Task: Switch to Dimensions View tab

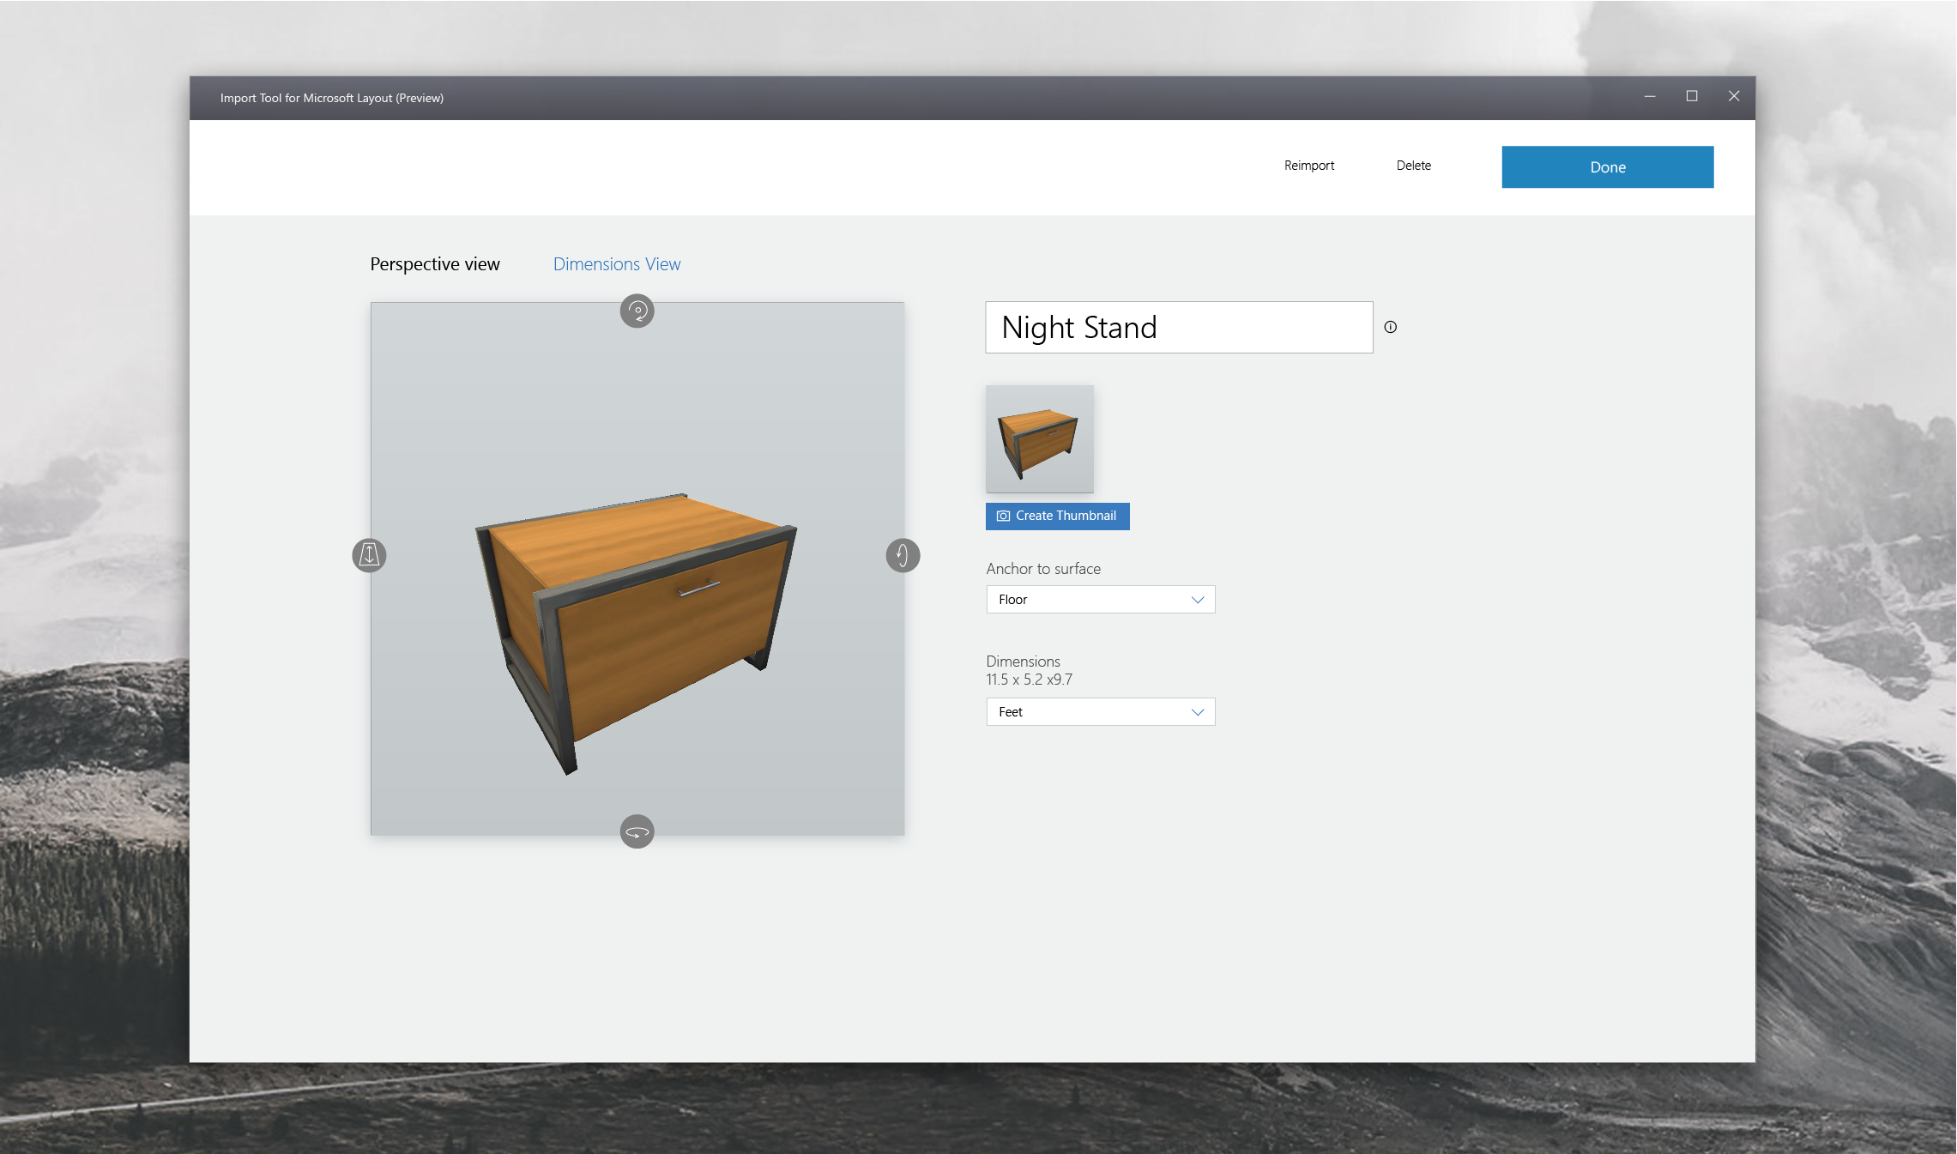Action: 616,264
